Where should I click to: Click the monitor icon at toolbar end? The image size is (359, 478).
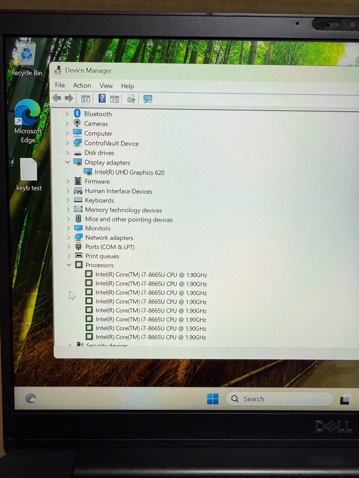[x=148, y=99]
